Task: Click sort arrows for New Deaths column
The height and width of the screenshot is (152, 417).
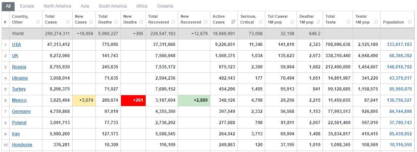Action: click(141, 22)
